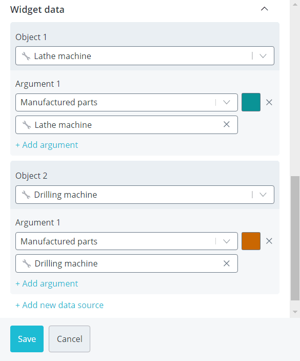Screen dimensions: 300x361
Task: Clear Lathe machine from Object 1 argument field
Action: pos(227,125)
